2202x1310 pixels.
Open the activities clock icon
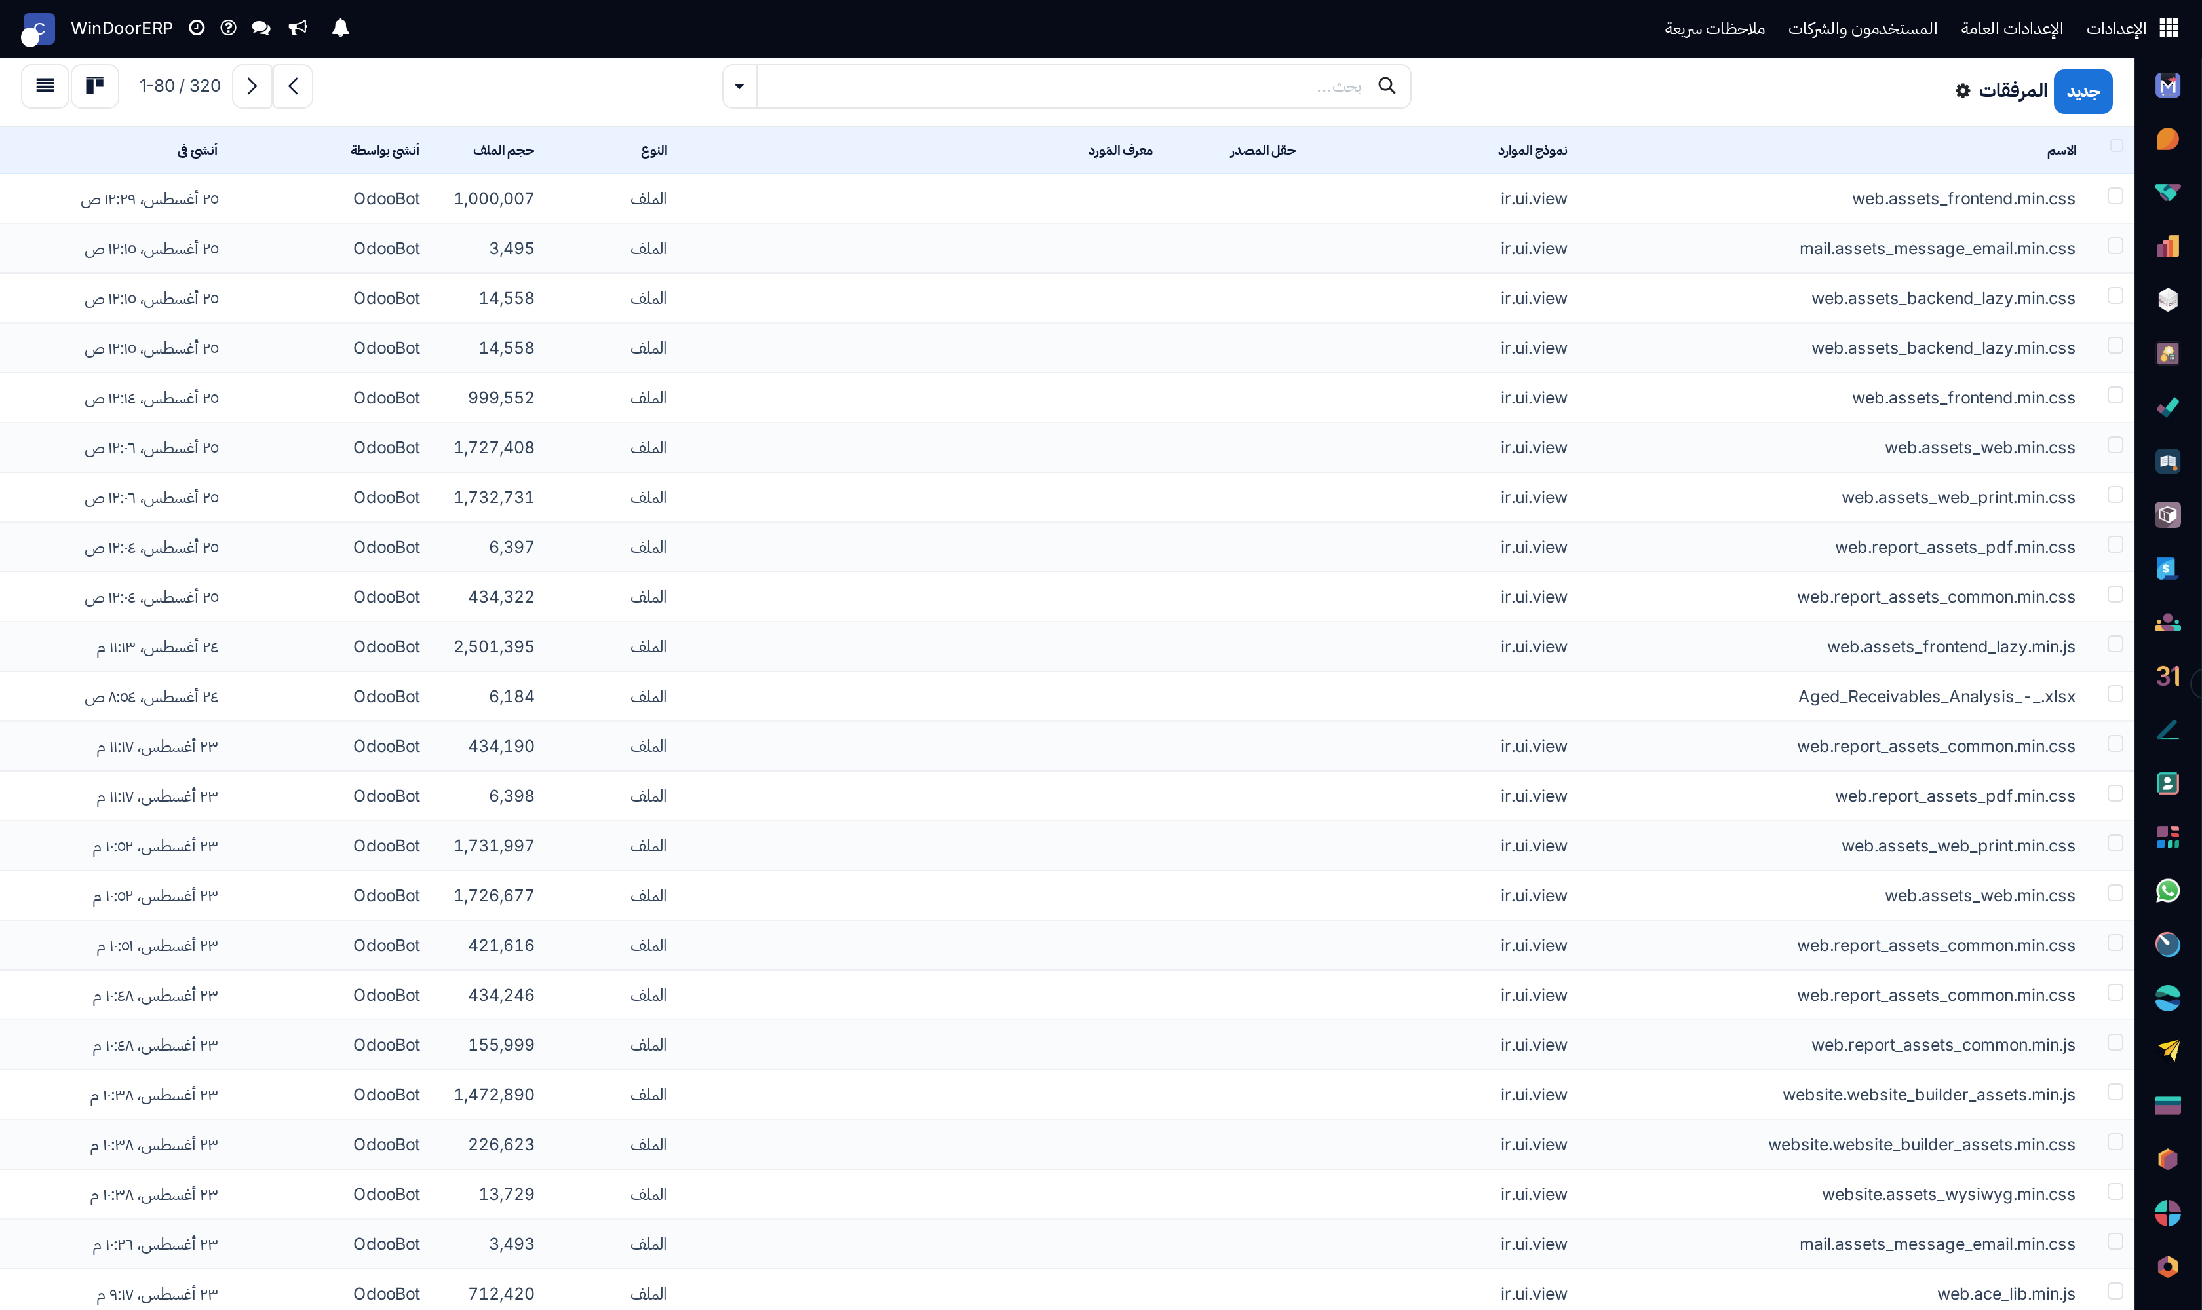pos(197,28)
